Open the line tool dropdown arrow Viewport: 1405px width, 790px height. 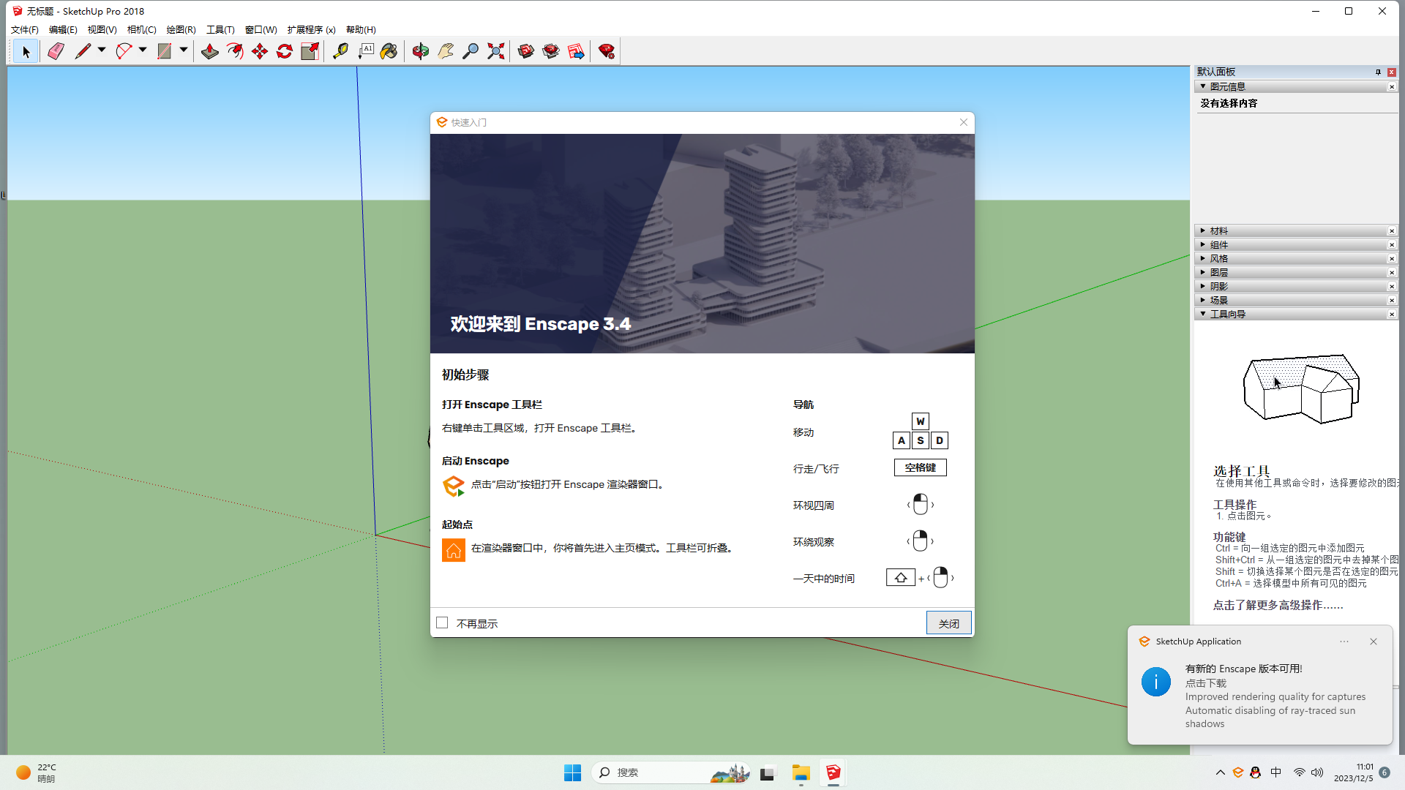pos(102,50)
